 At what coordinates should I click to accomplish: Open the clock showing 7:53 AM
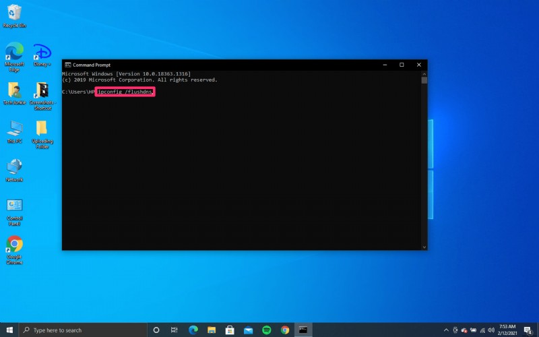click(x=507, y=330)
